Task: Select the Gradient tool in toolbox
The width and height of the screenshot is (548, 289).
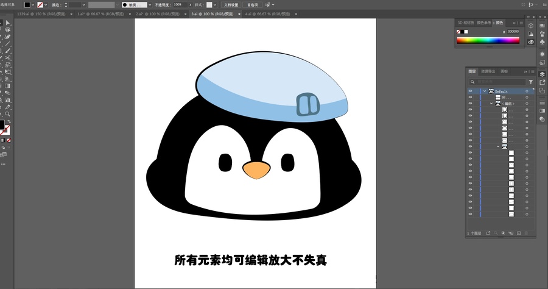Action: coord(8,86)
